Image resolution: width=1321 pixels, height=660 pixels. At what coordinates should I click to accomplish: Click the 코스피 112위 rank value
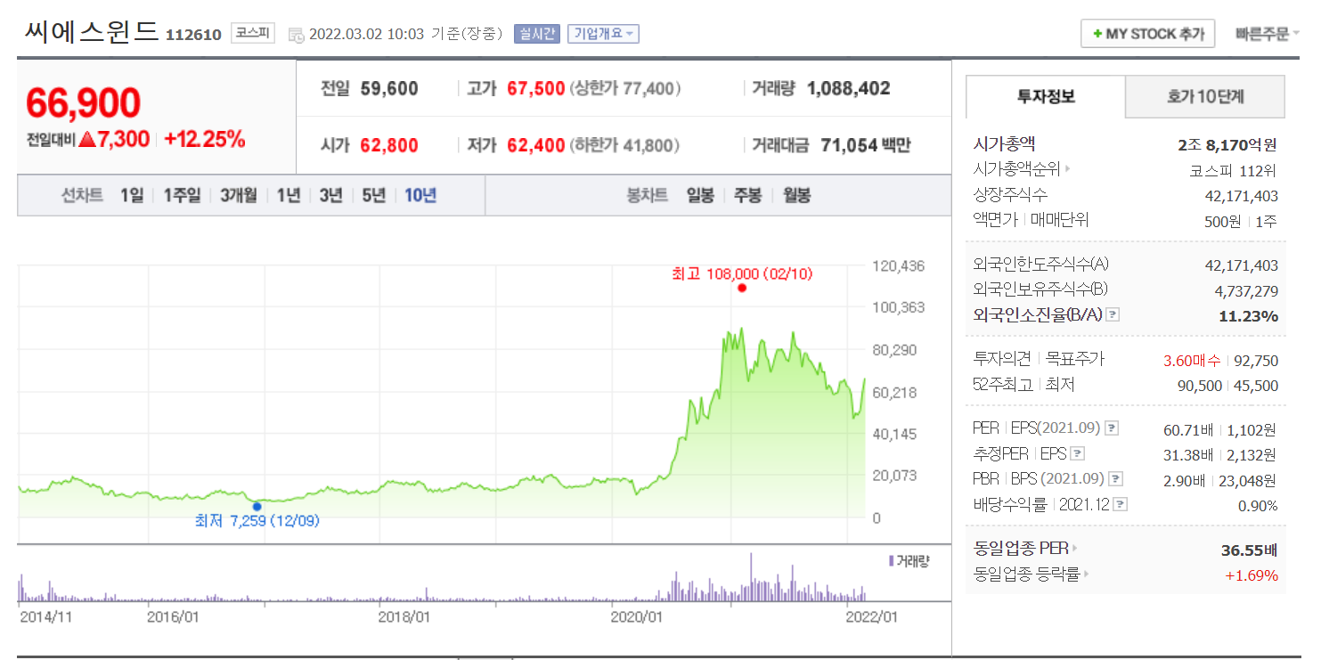(1234, 169)
